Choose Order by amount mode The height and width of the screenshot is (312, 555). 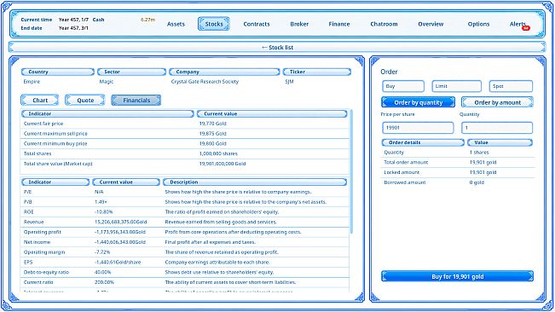coord(497,102)
